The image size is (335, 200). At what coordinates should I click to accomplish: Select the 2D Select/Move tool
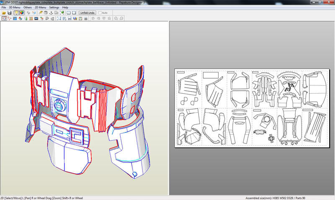click(x=4, y=18)
